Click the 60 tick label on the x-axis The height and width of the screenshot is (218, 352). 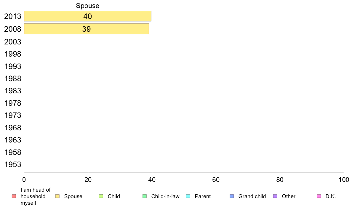click(x=216, y=179)
